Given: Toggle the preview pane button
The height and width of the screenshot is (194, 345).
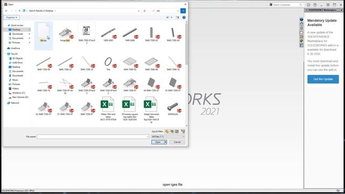Looking at the screenshot, I should click(x=177, y=17).
